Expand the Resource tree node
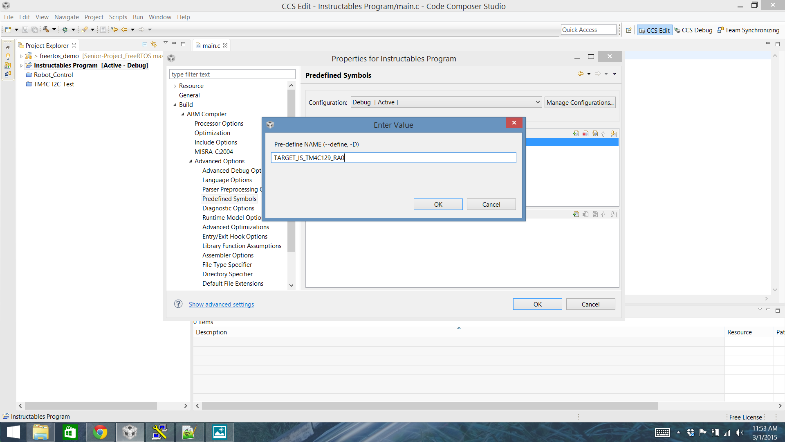Viewport: 785px width, 442px height. tap(175, 86)
